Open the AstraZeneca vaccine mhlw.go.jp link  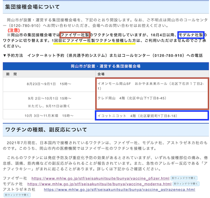(x=119, y=190)
